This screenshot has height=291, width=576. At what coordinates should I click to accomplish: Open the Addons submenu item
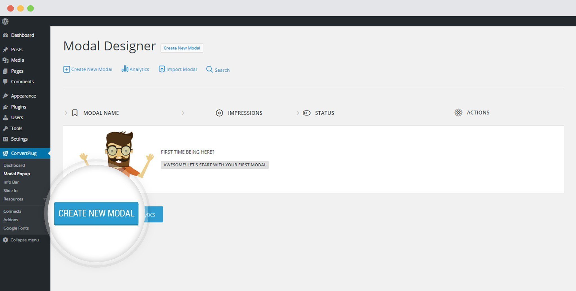[x=11, y=220]
